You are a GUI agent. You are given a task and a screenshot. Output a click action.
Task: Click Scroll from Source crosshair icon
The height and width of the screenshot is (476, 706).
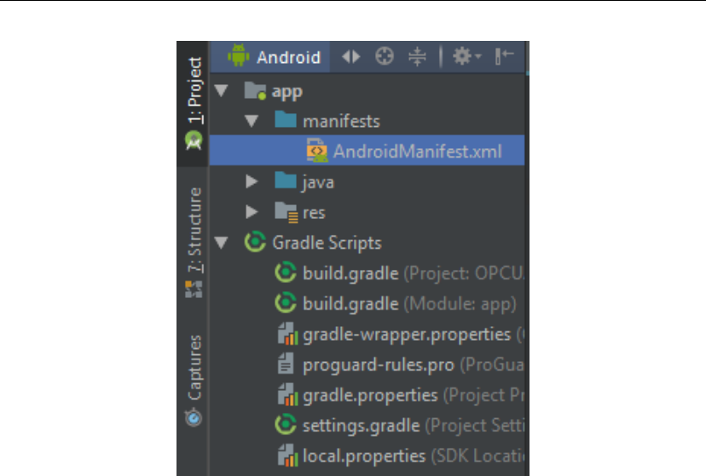384,57
